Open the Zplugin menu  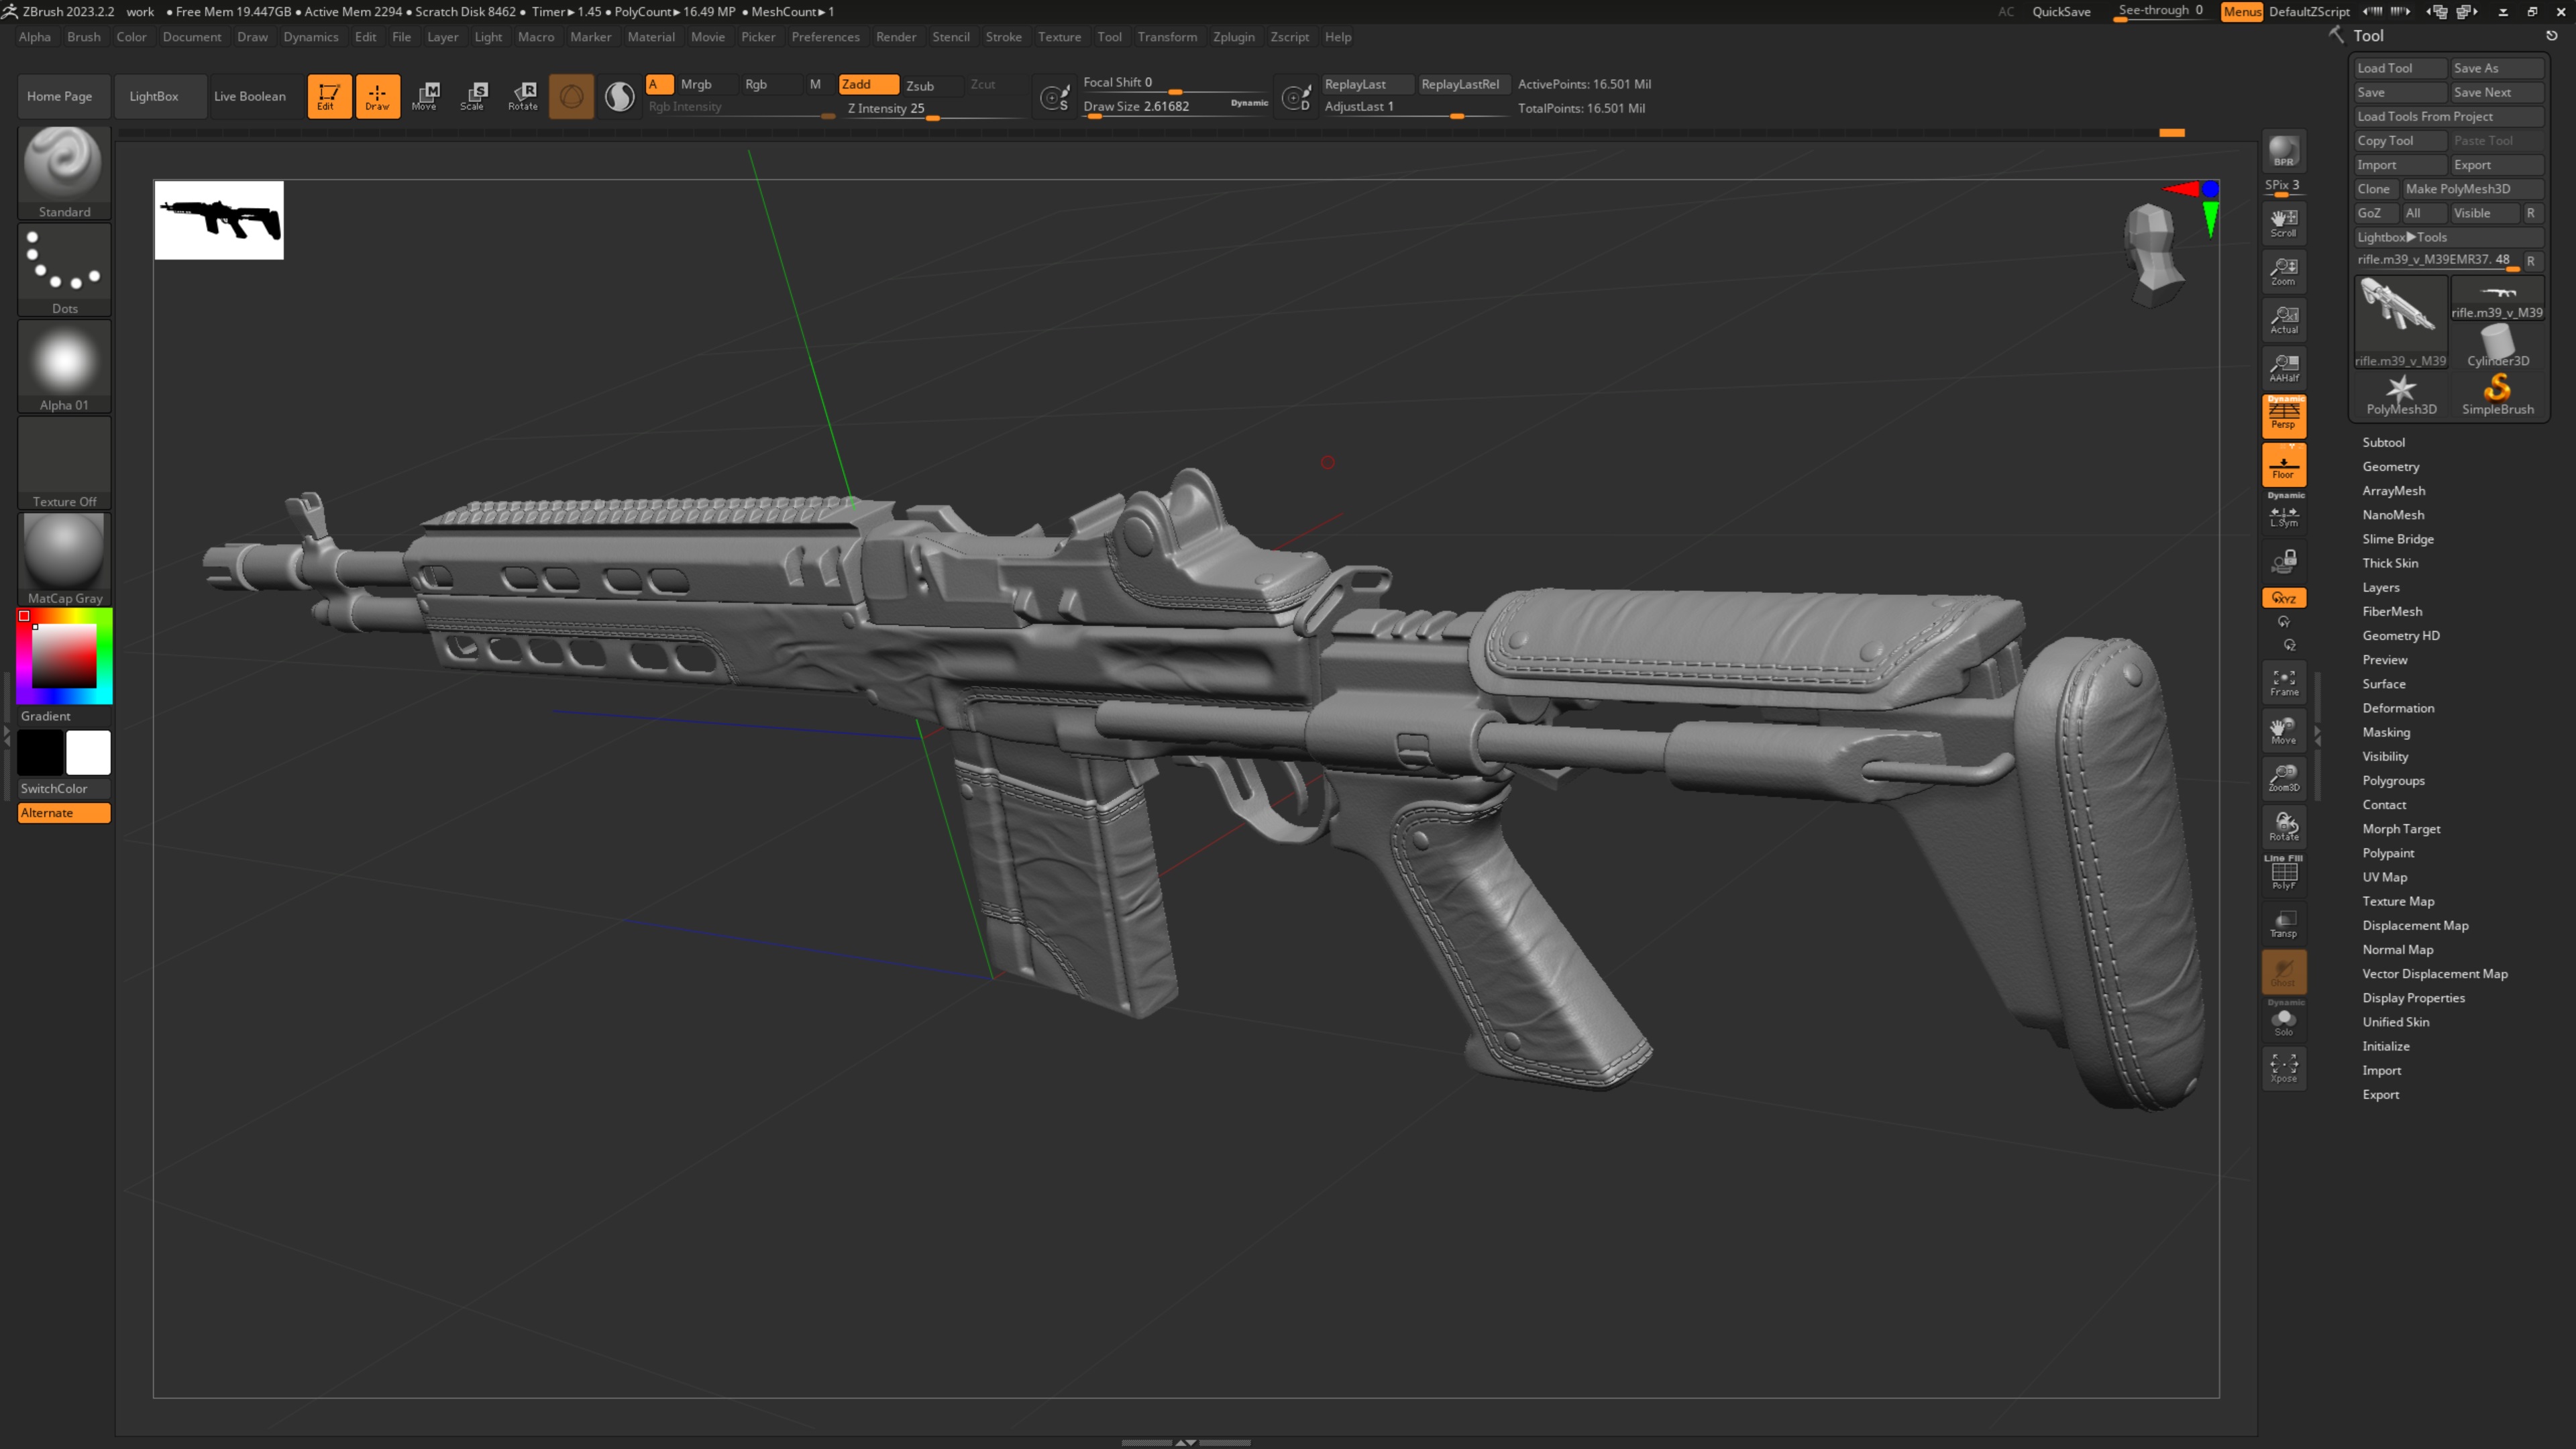click(1233, 37)
